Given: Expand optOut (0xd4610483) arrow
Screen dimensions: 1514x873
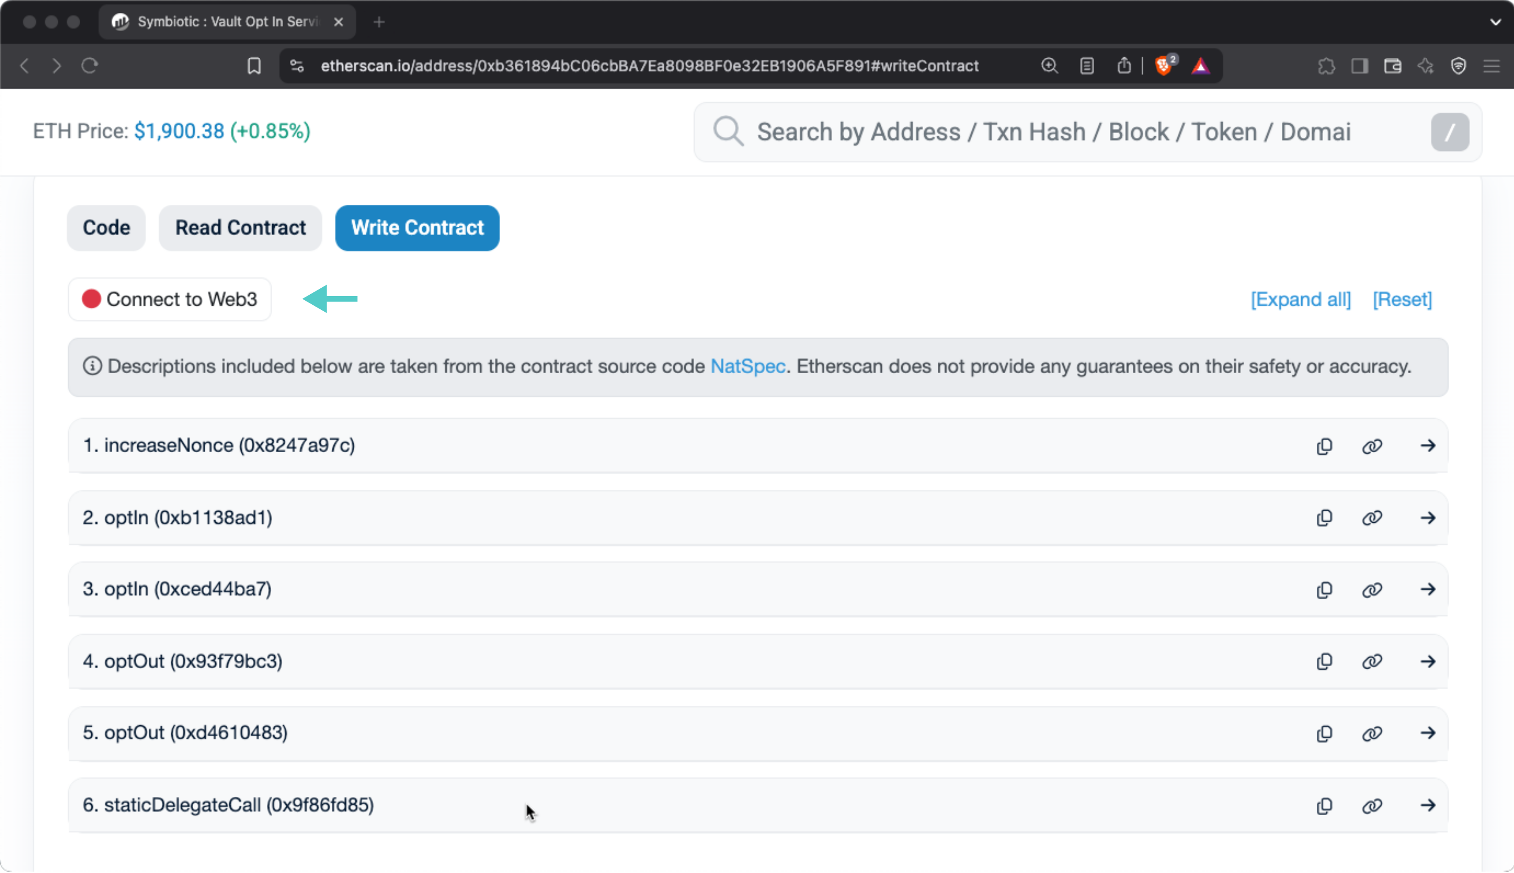Looking at the screenshot, I should click(1428, 733).
